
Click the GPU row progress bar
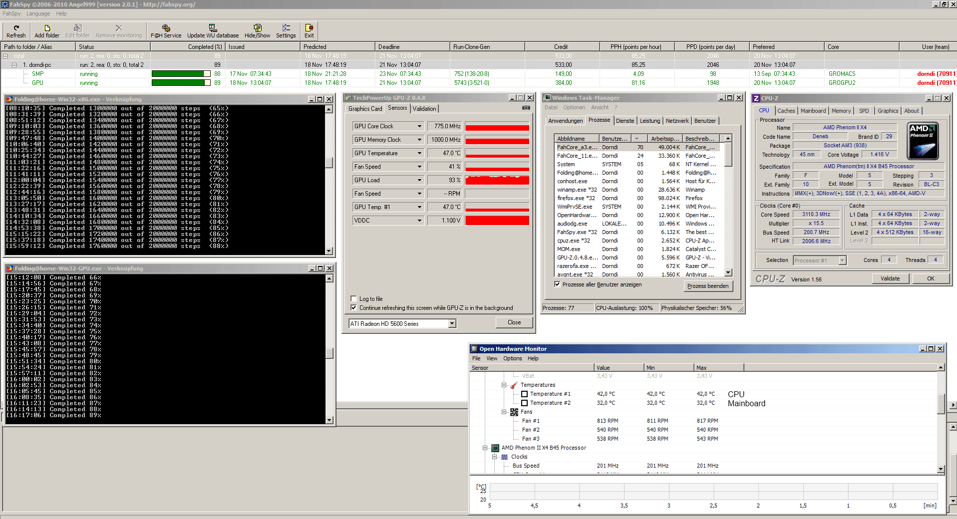coord(181,83)
